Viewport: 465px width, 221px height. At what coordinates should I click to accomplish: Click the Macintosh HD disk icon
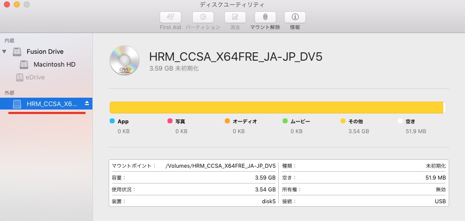(x=24, y=65)
